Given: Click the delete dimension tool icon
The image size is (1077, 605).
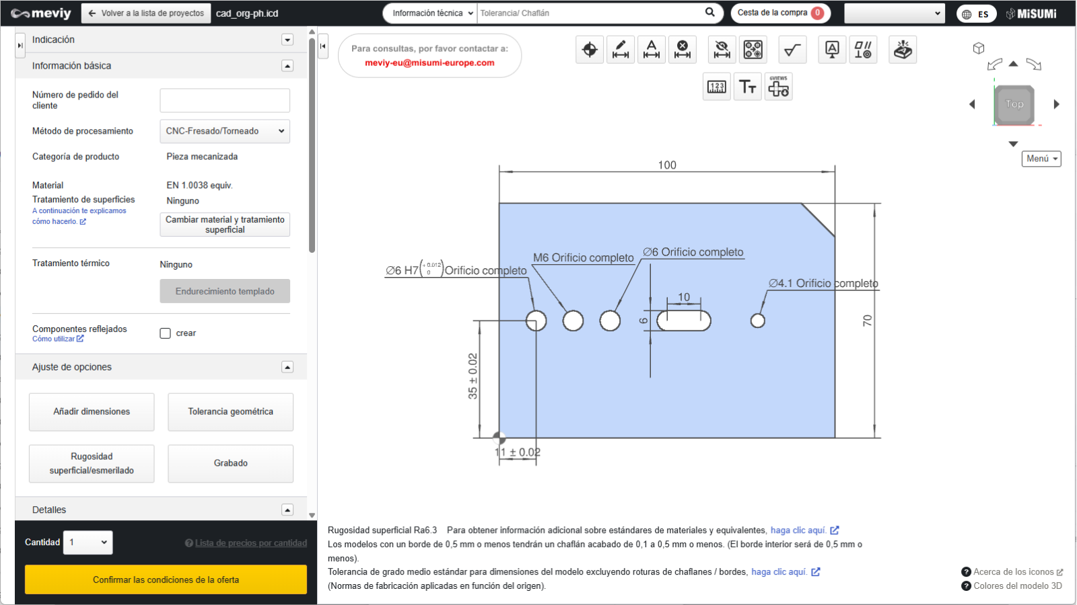Looking at the screenshot, I should pos(683,50).
